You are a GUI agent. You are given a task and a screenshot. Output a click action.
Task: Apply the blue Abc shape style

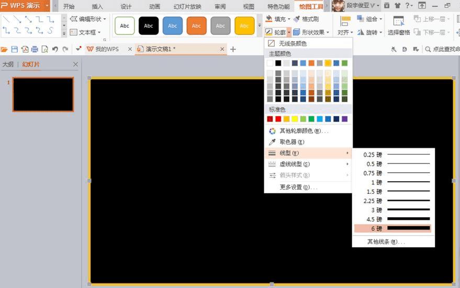tap(173, 26)
